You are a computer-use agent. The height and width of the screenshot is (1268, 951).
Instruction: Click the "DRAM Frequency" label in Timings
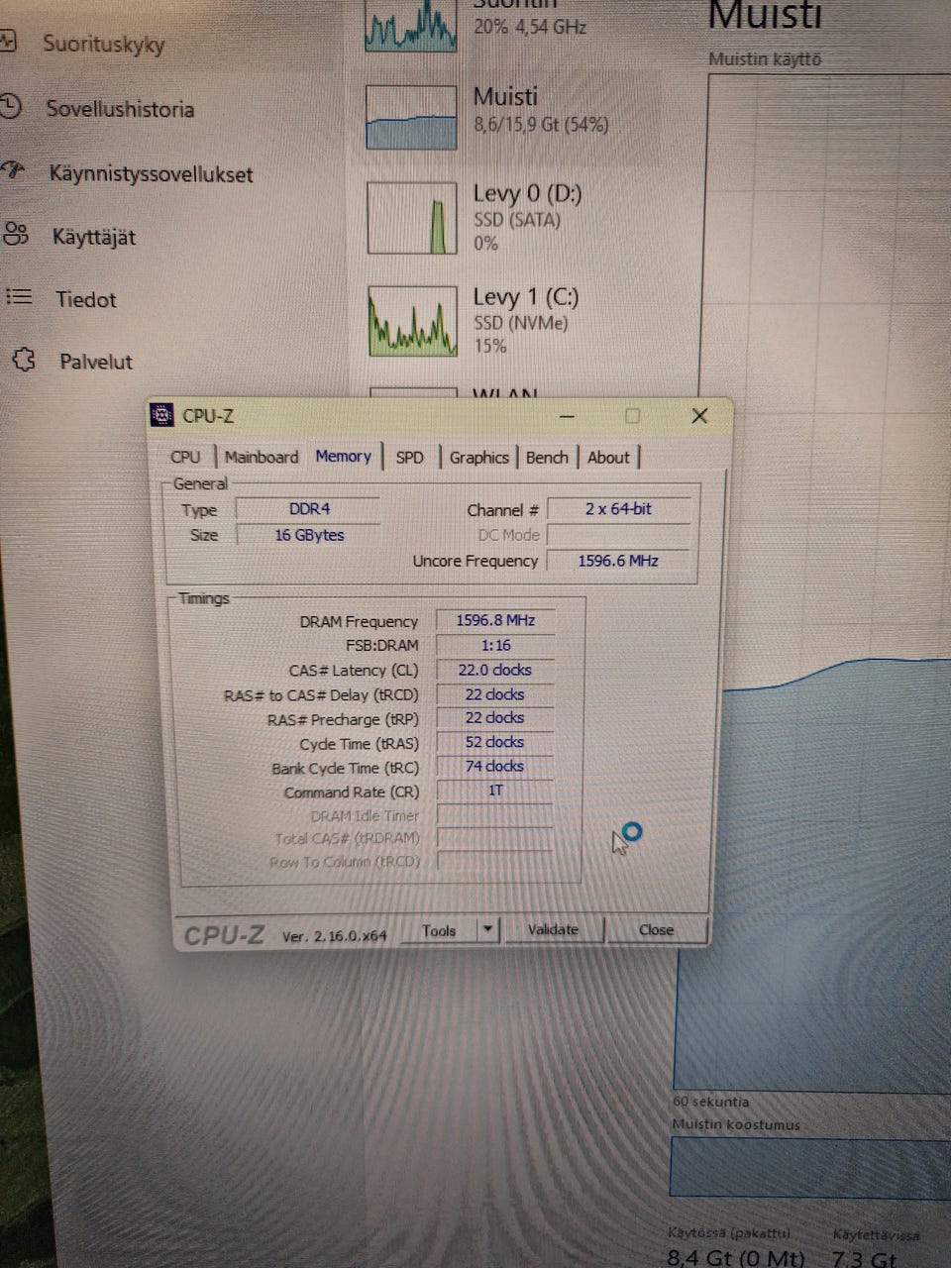[x=359, y=622]
